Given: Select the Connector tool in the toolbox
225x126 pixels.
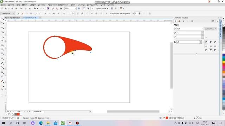Looking at the screenshot, I should tap(2, 67).
